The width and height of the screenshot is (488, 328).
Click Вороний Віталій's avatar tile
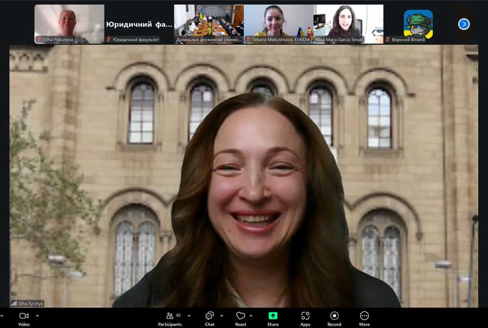(x=418, y=24)
